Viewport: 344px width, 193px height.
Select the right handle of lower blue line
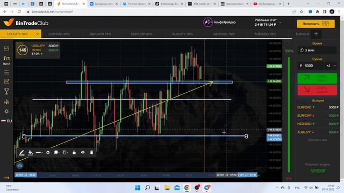[246, 136]
